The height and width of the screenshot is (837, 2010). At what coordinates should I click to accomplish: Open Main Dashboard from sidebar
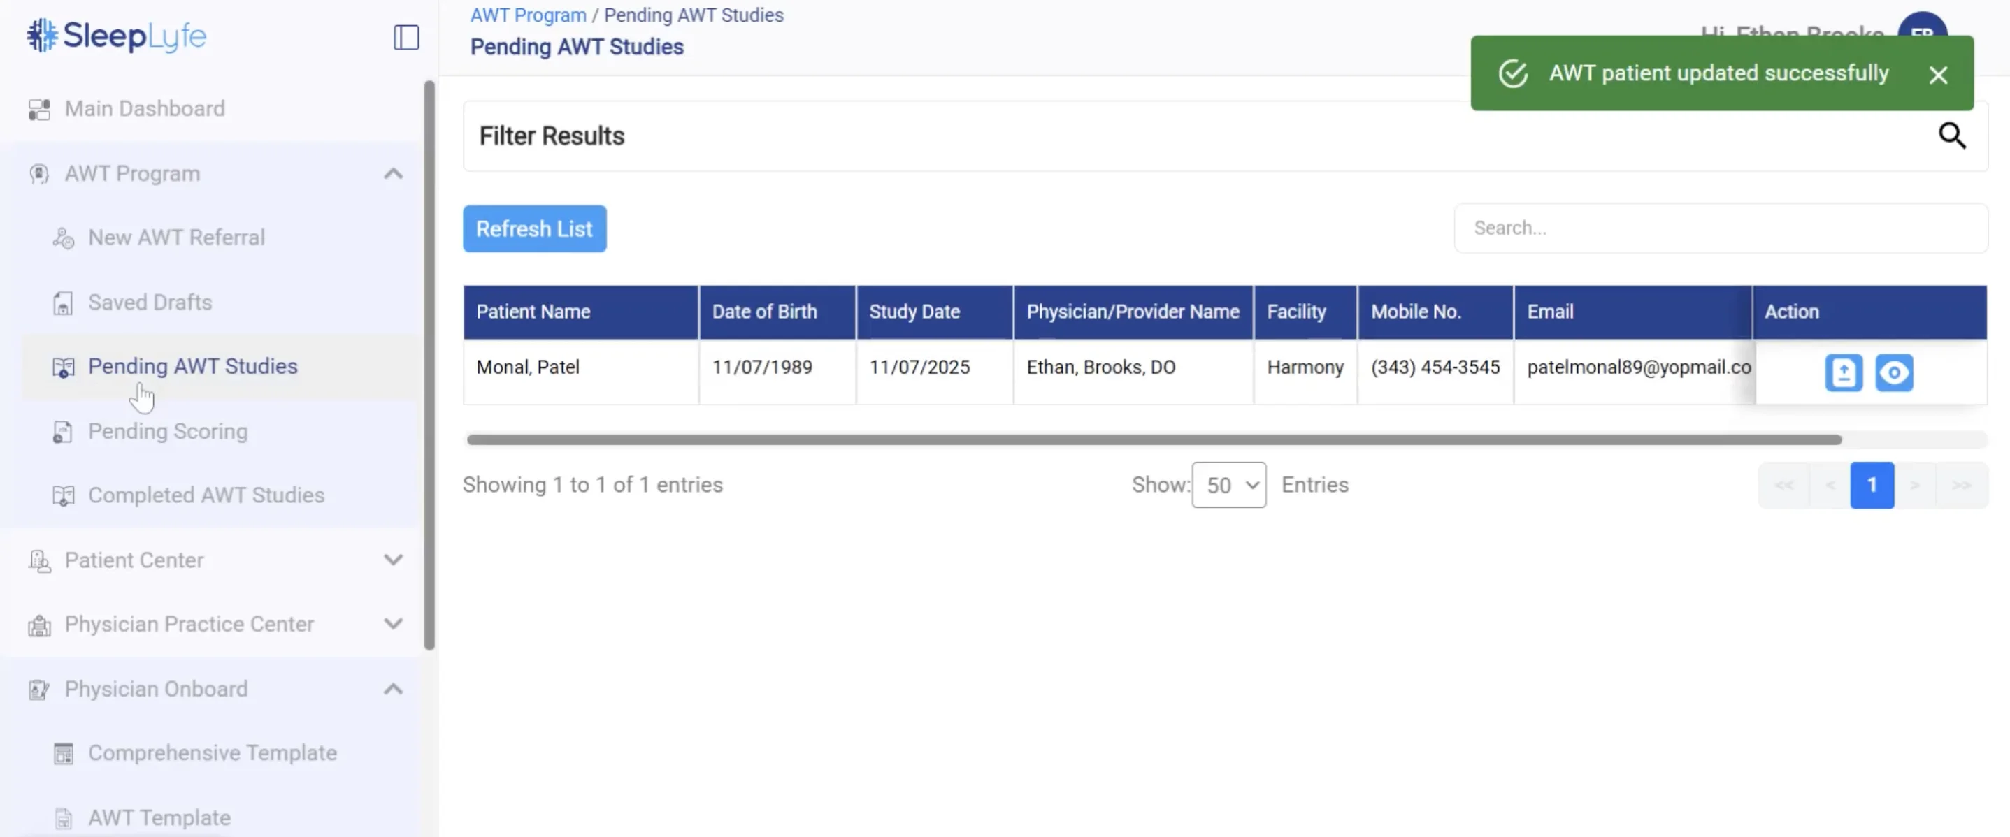[144, 108]
